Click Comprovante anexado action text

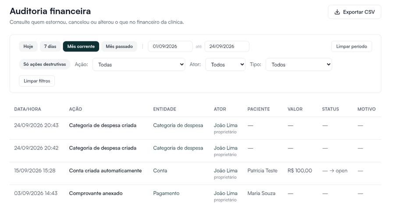click(96, 193)
